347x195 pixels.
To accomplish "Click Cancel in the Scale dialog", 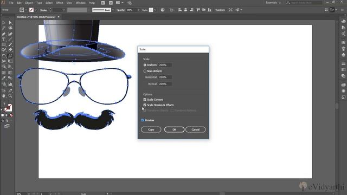I will [x=195, y=129].
